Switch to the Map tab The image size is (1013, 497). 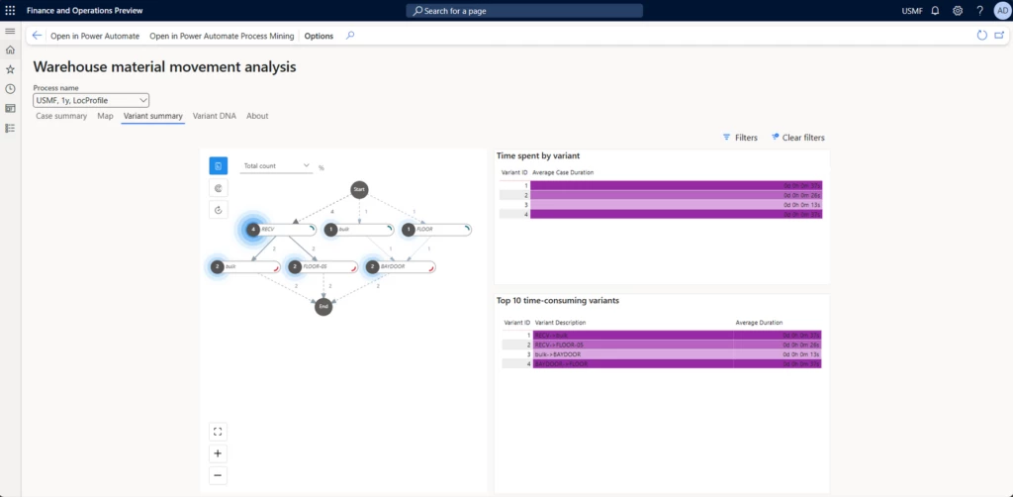pos(105,117)
